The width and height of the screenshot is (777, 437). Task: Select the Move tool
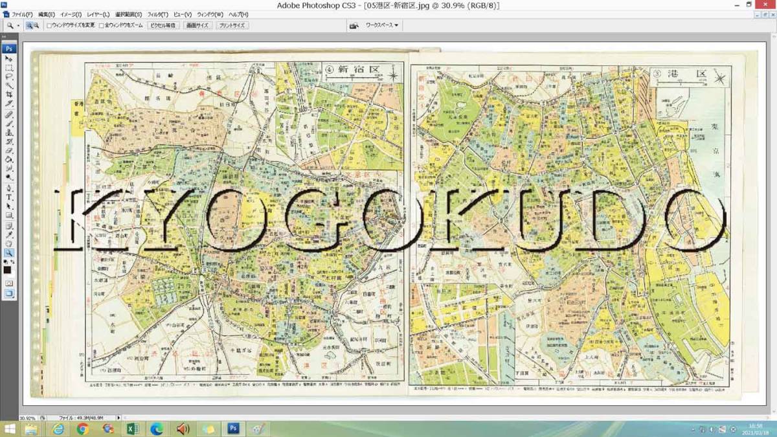(x=9, y=58)
